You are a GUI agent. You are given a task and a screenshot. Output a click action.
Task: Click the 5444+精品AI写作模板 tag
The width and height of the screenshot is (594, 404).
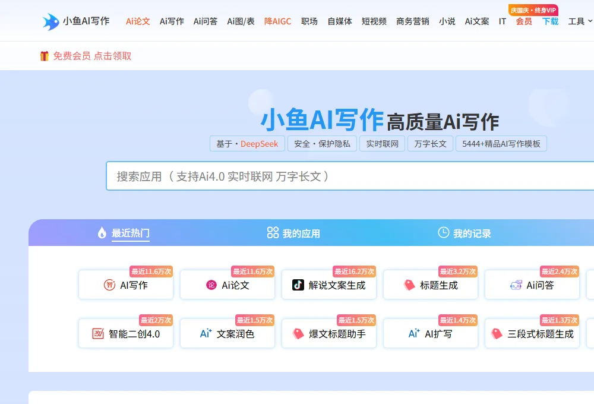[501, 144]
